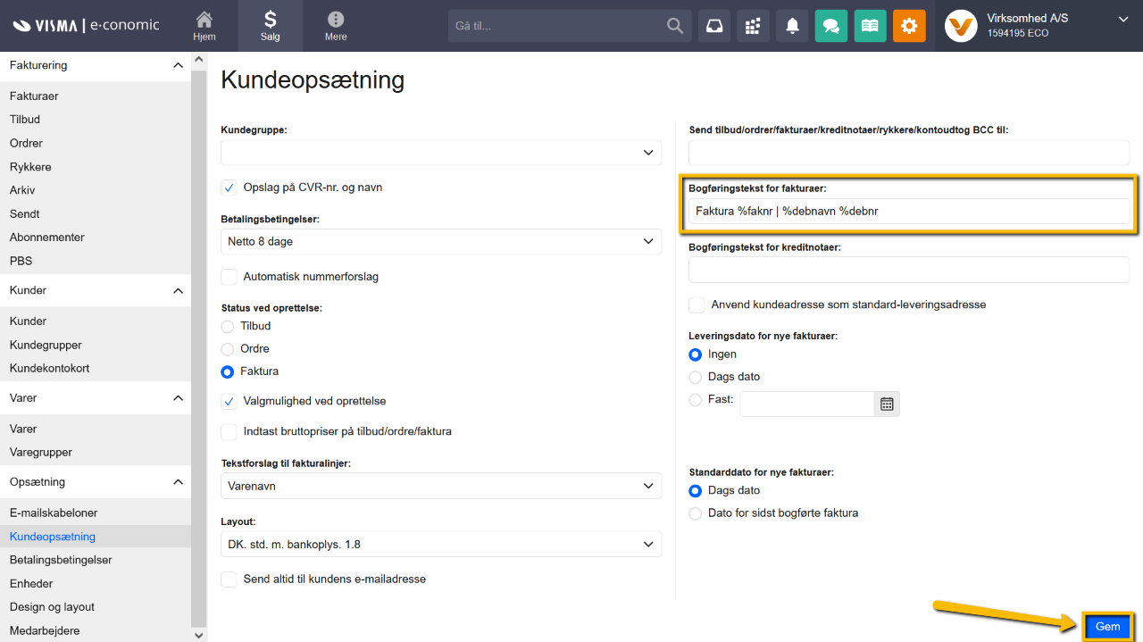Uncheck Opslag på CVR-nr. og navn
Image resolution: width=1143 pixels, height=642 pixels.
229,188
